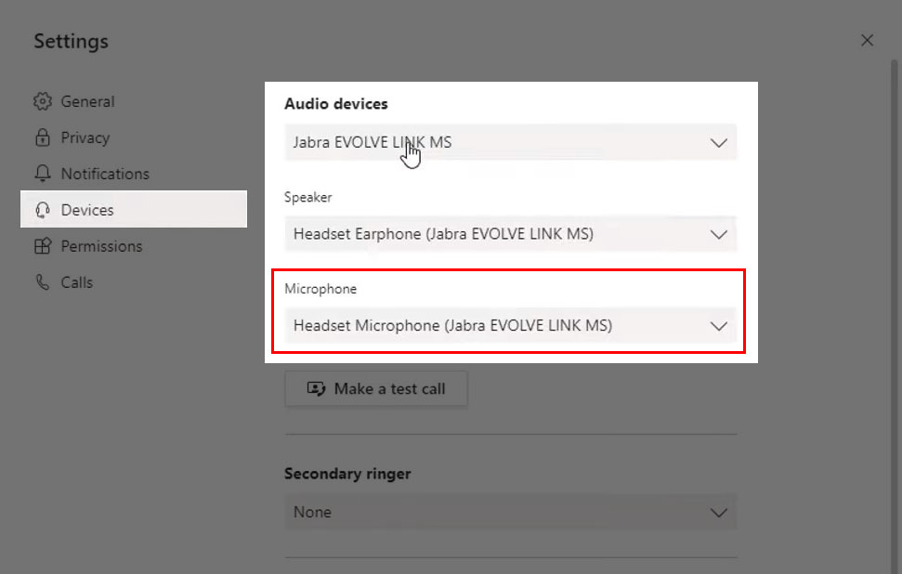Expand the Speaker dropdown chevron
Screen dimensions: 902x574
tap(718, 234)
